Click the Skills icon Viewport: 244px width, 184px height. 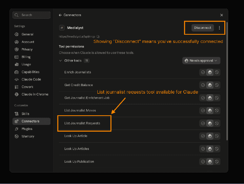(x=16, y=114)
